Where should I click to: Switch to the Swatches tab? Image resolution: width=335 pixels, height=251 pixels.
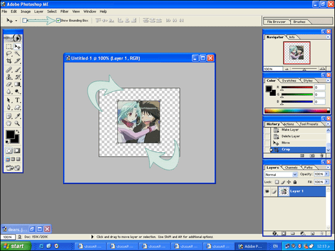289,81
